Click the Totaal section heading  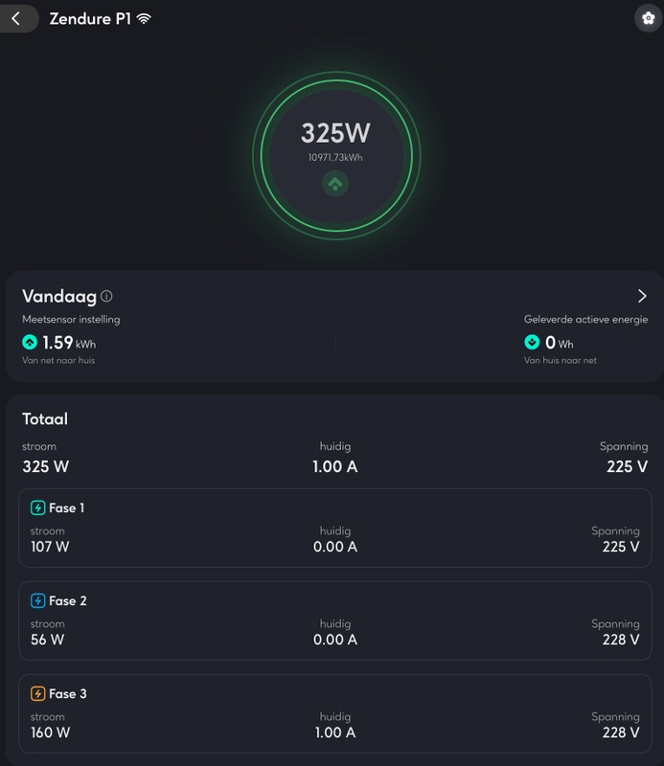click(45, 419)
